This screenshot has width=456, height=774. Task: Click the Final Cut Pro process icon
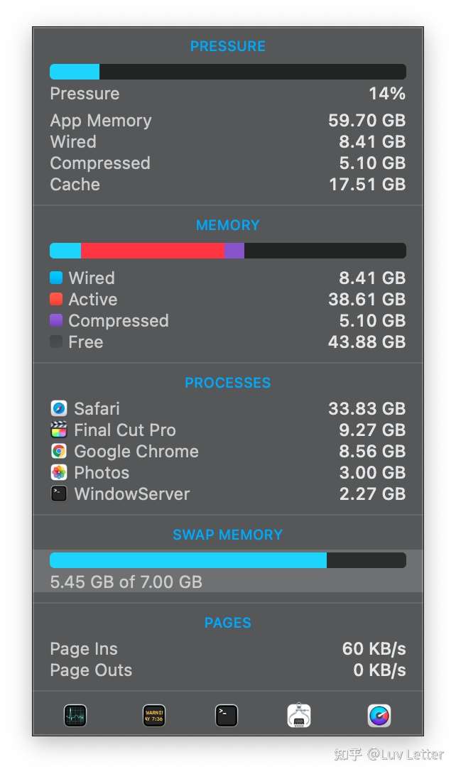(x=59, y=430)
